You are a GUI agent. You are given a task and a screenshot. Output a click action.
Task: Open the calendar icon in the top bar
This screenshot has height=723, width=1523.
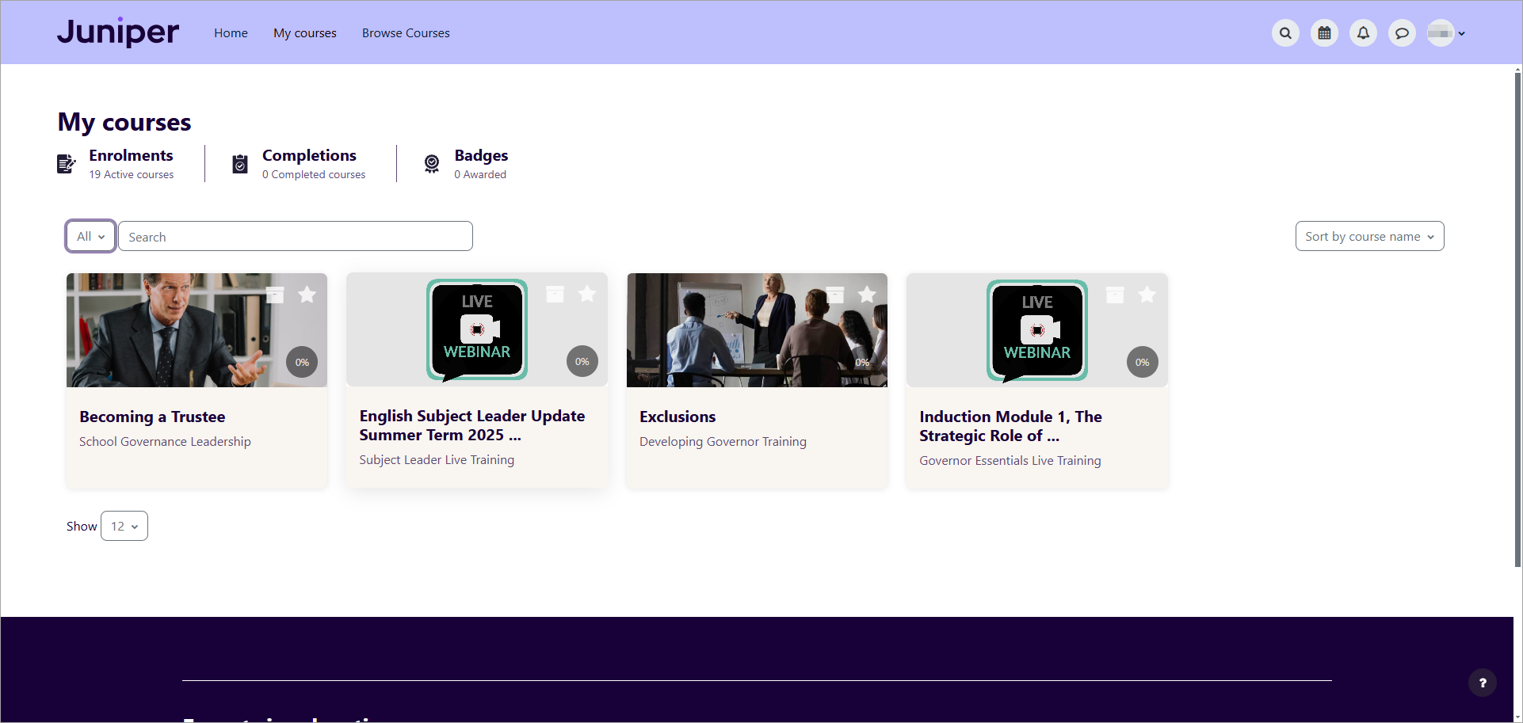pos(1323,32)
